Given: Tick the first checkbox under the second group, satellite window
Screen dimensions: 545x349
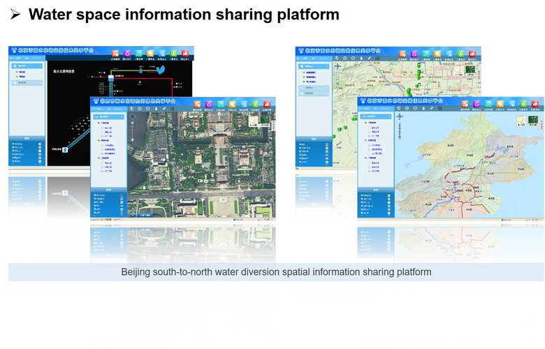Looking at the screenshot, I should [102, 145].
